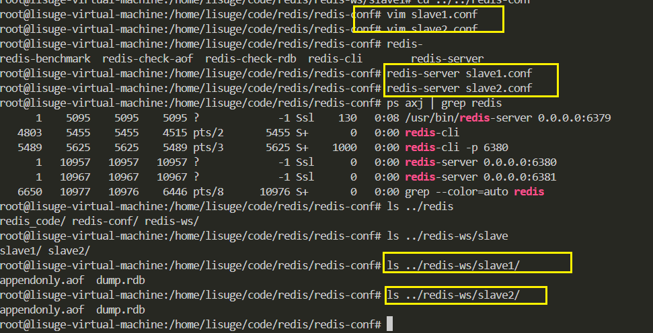653x333 pixels.
Task: Click the 'redis_code/' directory name
Action: click(33, 222)
